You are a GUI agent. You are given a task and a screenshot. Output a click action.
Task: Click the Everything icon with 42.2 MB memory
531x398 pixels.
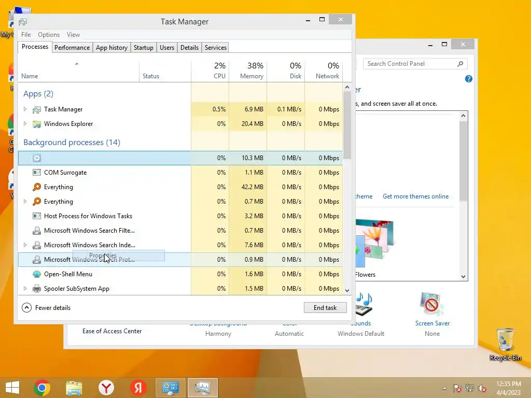[x=37, y=187]
